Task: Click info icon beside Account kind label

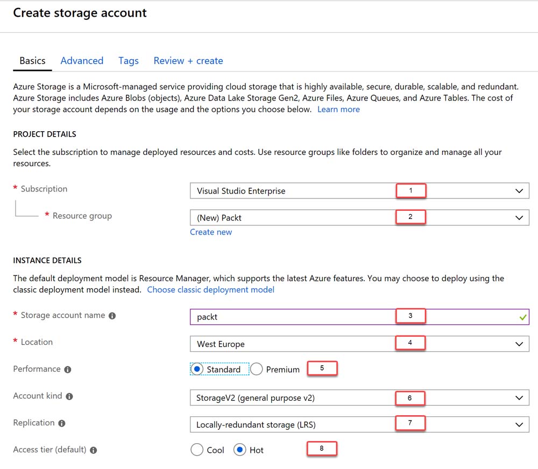Action: (x=69, y=396)
